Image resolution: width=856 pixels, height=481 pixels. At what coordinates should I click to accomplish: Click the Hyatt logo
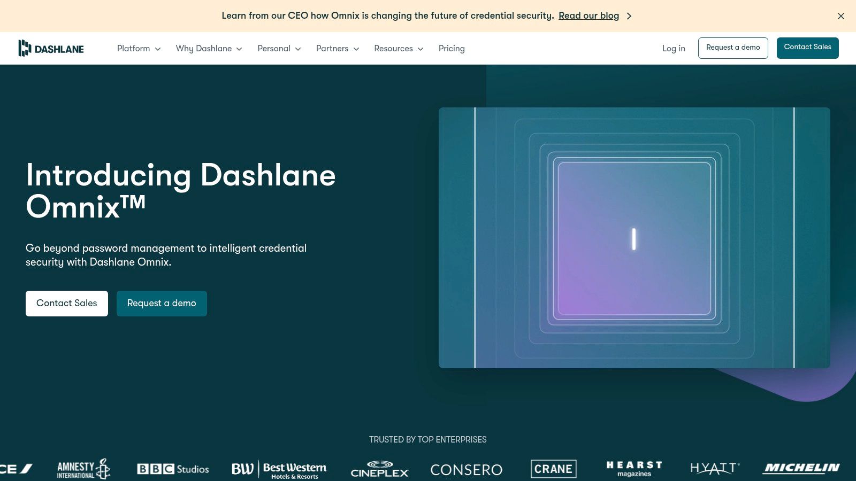[715, 468]
